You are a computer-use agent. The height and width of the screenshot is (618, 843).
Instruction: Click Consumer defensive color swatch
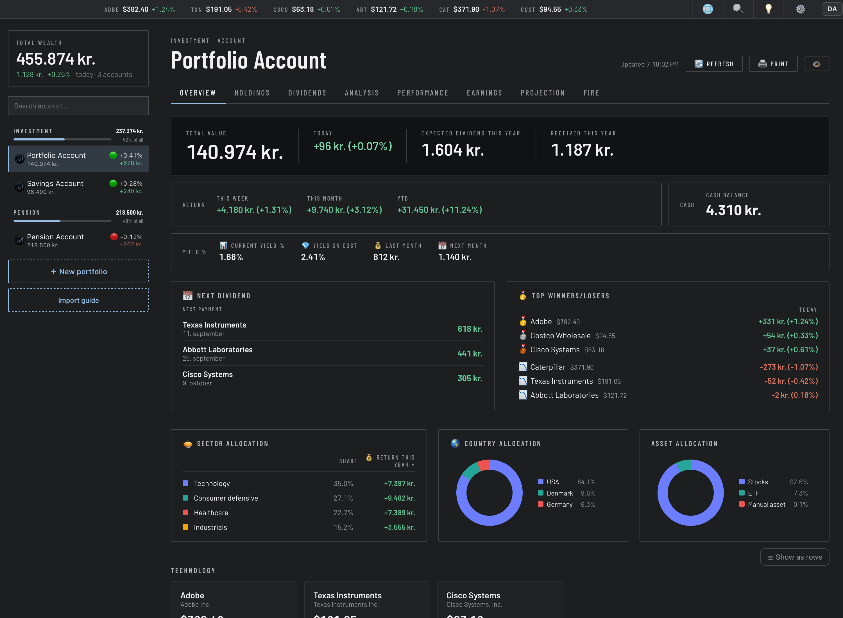[x=185, y=498]
